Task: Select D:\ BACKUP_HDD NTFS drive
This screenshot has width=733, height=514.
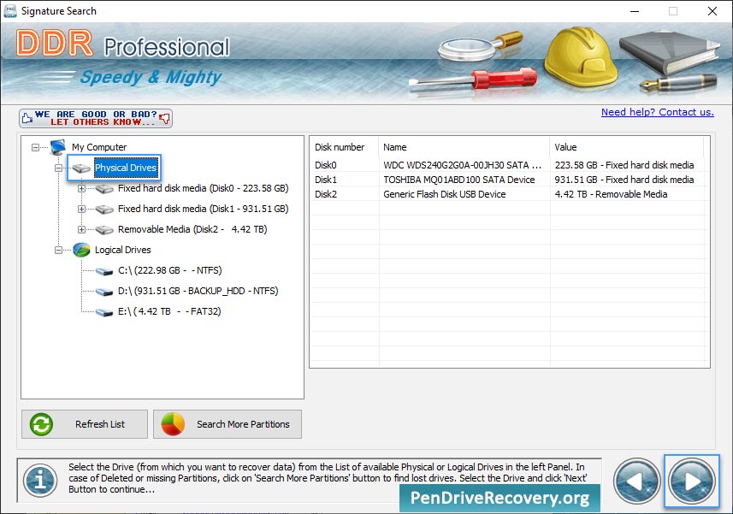Action: tap(198, 291)
